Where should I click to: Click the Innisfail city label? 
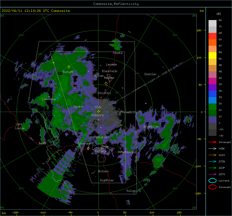104,93
